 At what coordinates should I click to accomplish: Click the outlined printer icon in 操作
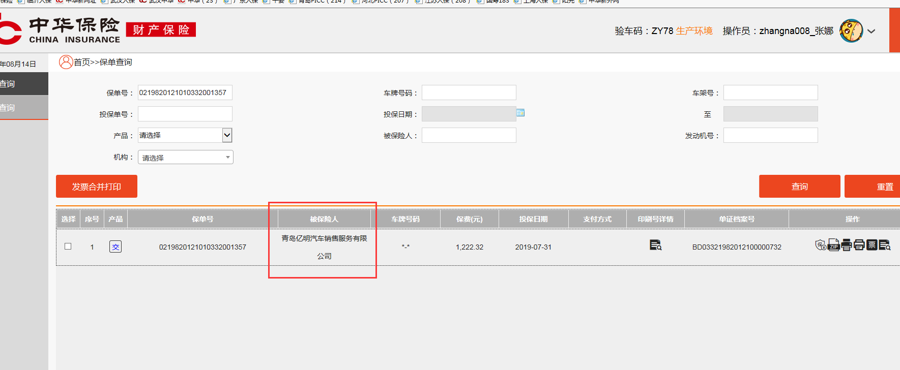pos(859,245)
